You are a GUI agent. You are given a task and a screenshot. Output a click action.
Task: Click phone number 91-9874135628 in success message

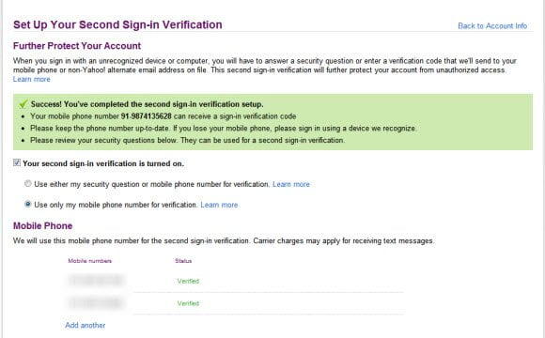pyautogui.click(x=146, y=116)
